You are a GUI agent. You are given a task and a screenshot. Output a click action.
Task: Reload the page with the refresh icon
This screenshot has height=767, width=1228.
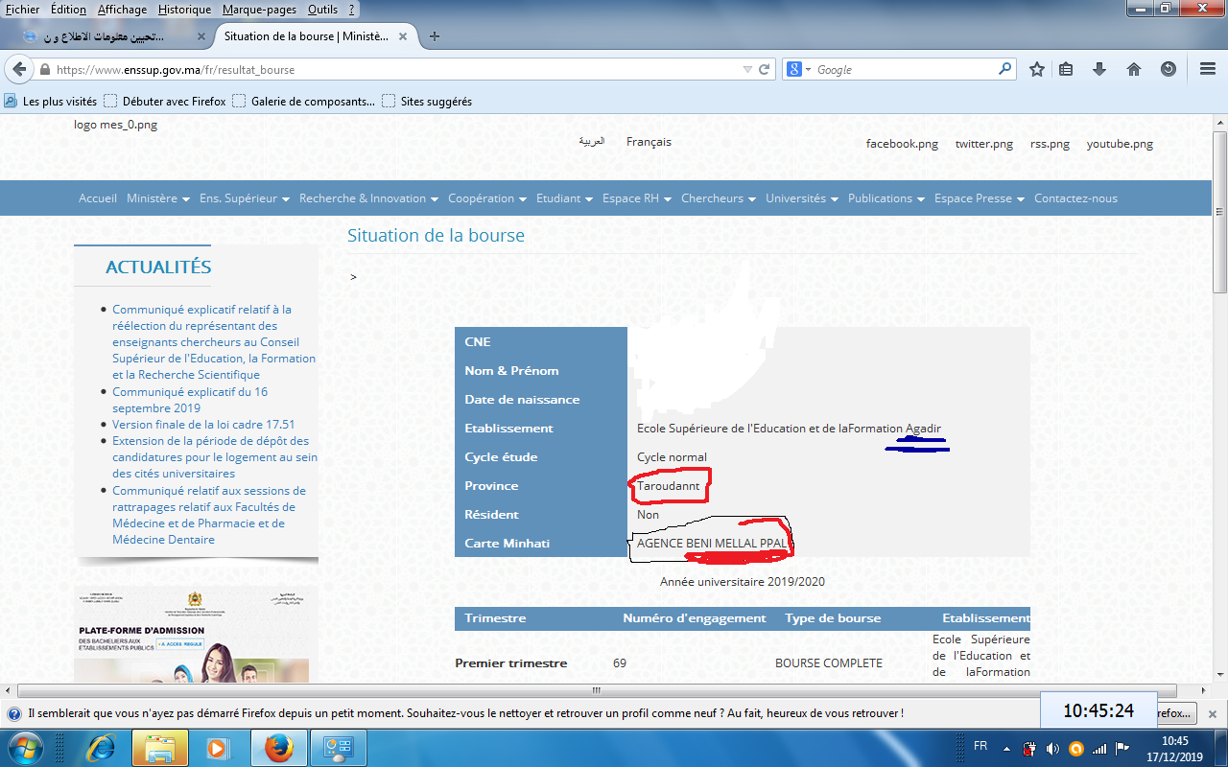pyautogui.click(x=765, y=70)
